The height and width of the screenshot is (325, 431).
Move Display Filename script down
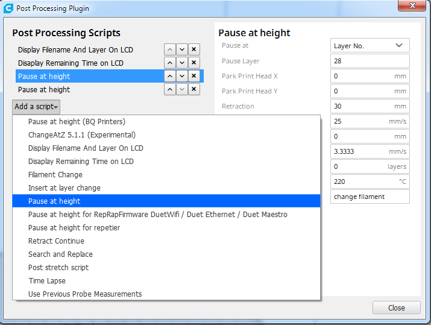pos(181,49)
